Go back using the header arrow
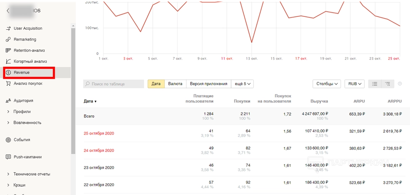Viewport: 410px width, 195px height. click(8, 10)
